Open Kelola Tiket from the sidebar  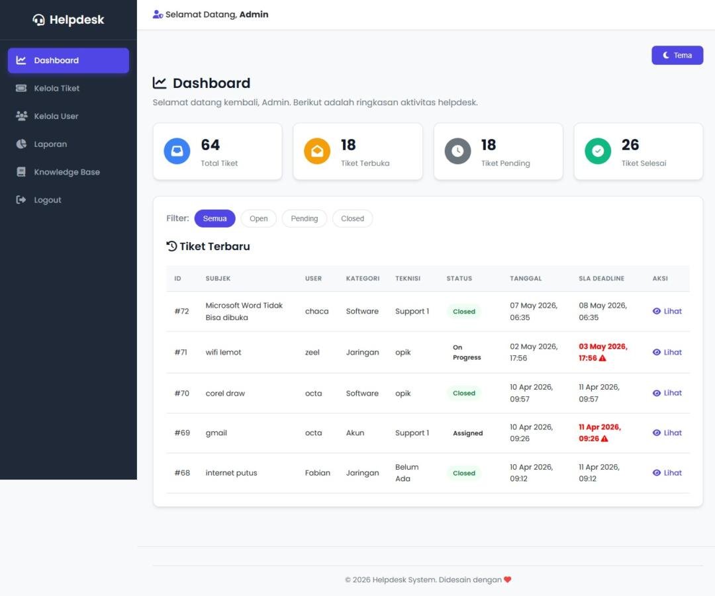(68, 88)
